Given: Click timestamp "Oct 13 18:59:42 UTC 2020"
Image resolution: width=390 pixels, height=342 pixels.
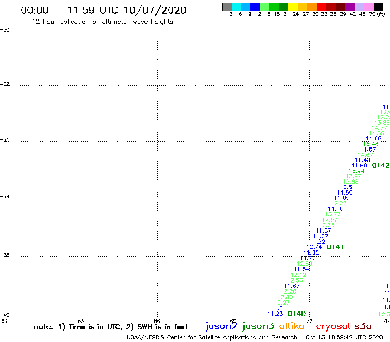Looking at the screenshot, I should [344, 338].
